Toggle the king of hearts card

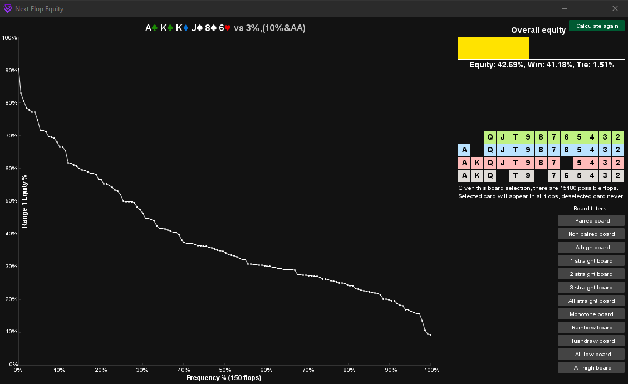pos(477,163)
